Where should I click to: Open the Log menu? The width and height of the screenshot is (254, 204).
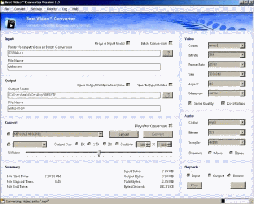(64, 9)
